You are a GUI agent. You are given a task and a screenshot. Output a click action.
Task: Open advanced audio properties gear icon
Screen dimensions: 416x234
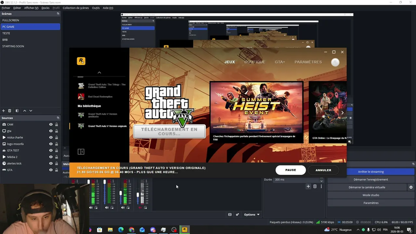(237, 214)
